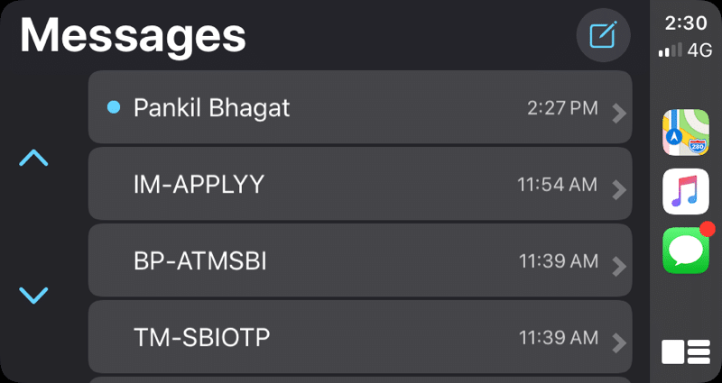Expand the IM-APPLYY message chevron
This screenshot has height=383, width=722.
[618, 189]
